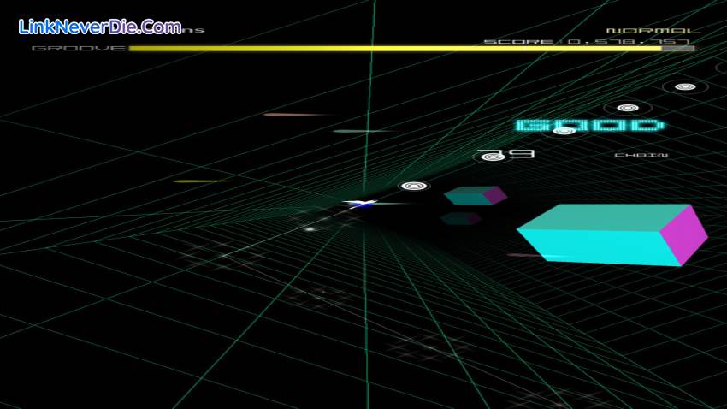Screen dimensions: 727x409
Task: Select the blue-white player ship
Action: (x=363, y=204)
